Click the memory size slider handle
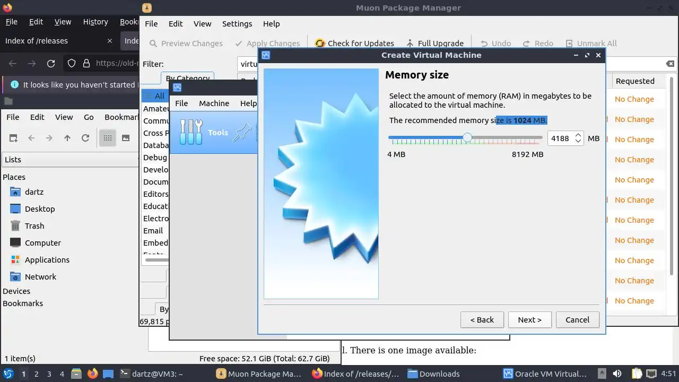Image resolution: width=679 pixels, height=382 pixels. (x=467, y=138)
